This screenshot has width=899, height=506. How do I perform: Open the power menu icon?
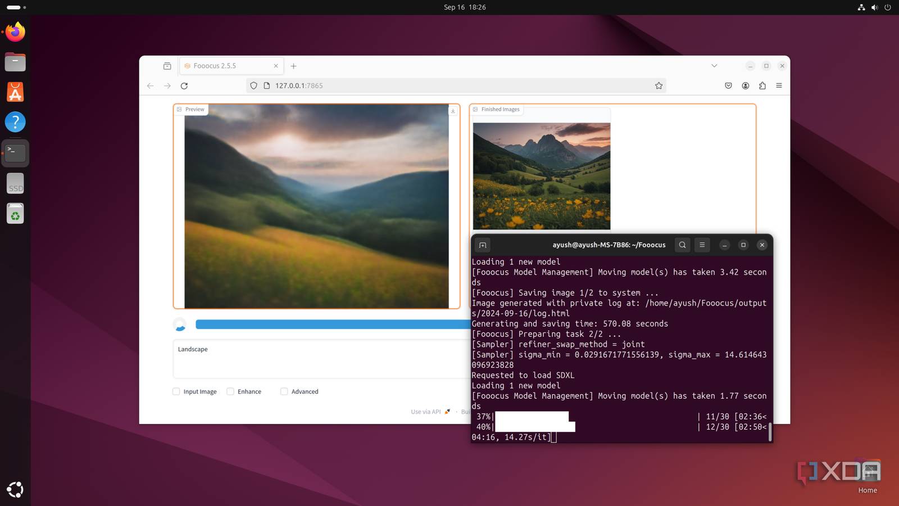pyautogui.click(x=888, y=7)
